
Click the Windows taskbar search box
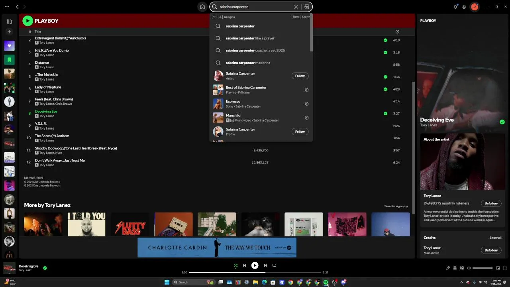(x=193, y=282)
